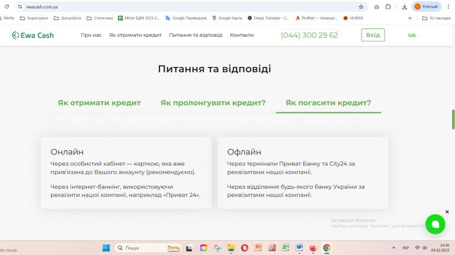Click the Ewa Cash logo
The width and height of the screenshot is (455, 255).
click(x=33, y=35)
